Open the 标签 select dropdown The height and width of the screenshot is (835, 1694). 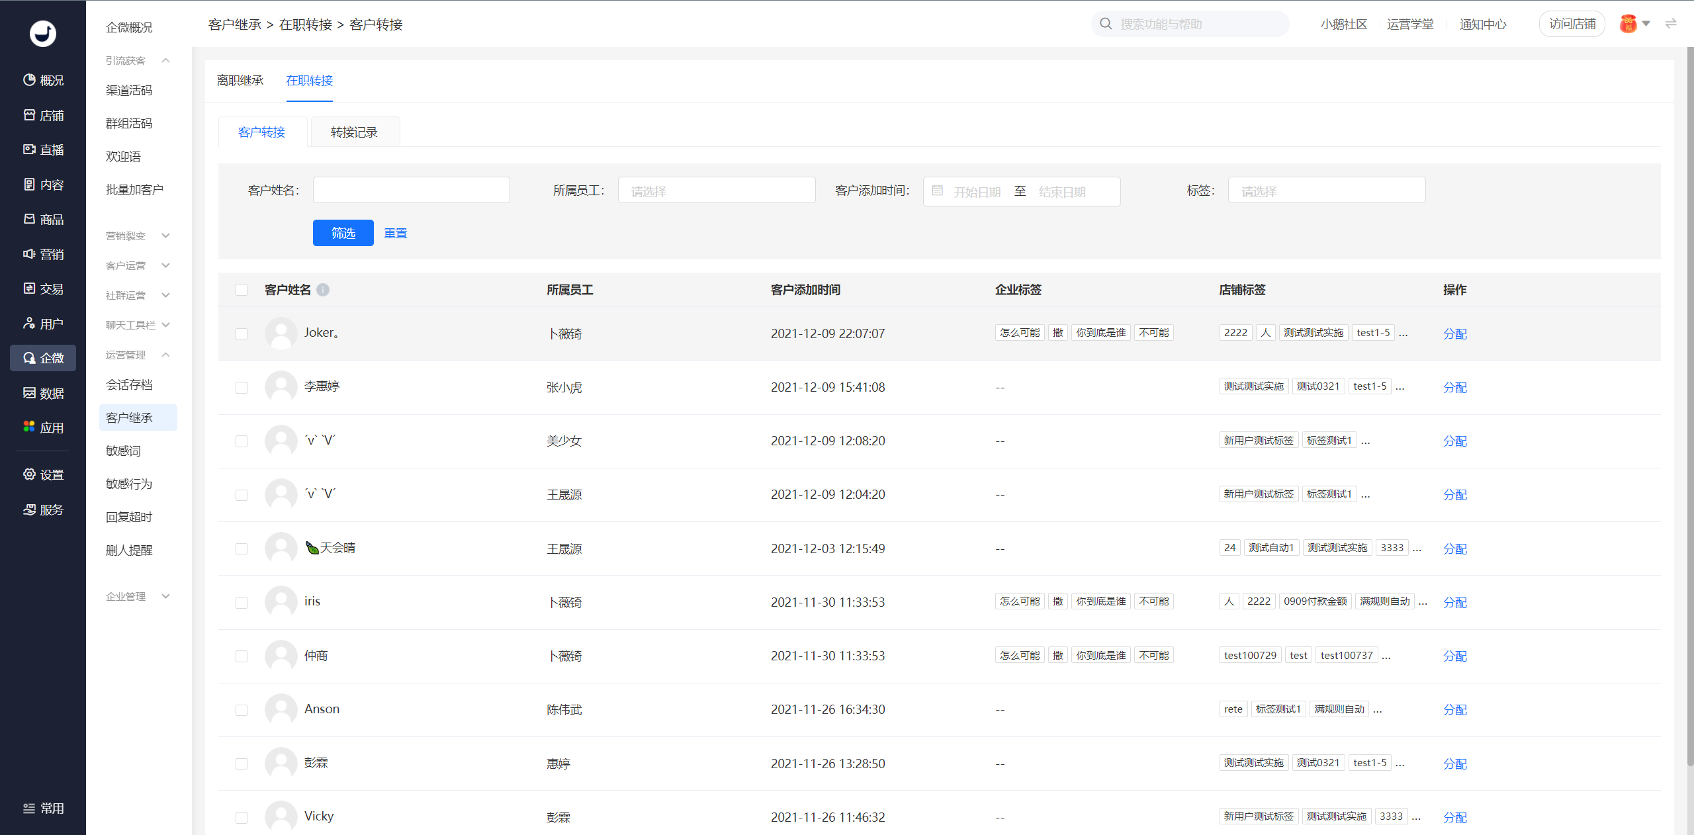1327,191
